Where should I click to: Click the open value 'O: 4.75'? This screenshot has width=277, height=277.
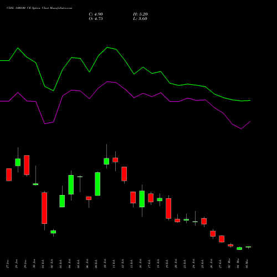point(96,19)
